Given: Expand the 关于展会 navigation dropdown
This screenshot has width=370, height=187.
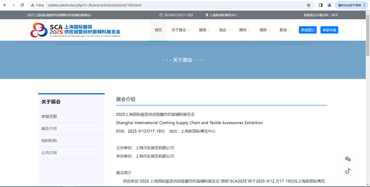Looking at the screenshot, I should click(180, 30).
